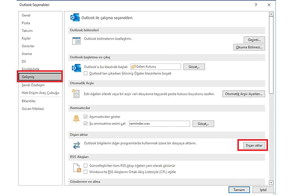The image size is (293, 195).
Task: Enable emptying Silinmiş Öğeler on exit
Action: (x=85, y=73)
